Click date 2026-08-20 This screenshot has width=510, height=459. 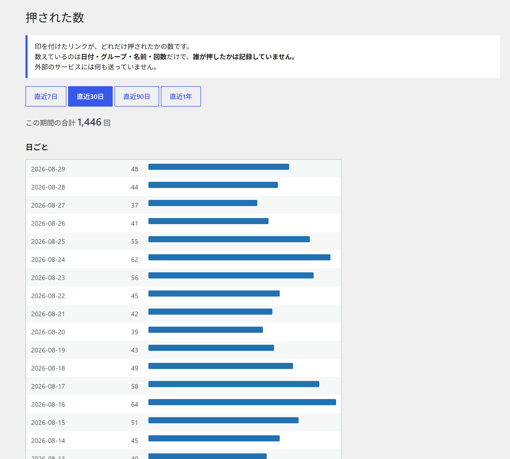pos(48,332)
